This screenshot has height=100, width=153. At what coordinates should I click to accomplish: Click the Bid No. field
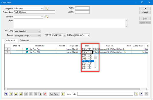tap(82, 8)
